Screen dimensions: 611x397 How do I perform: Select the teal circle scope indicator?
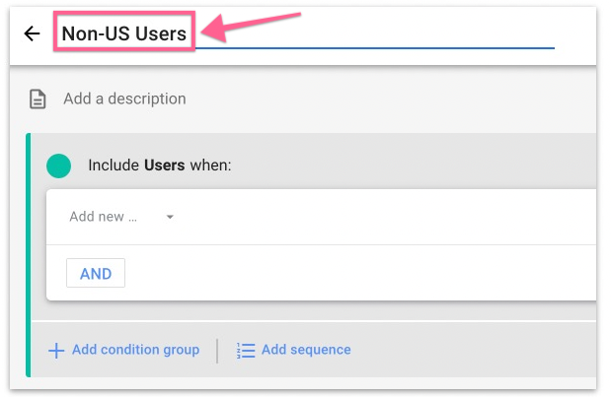coord(58,165)
